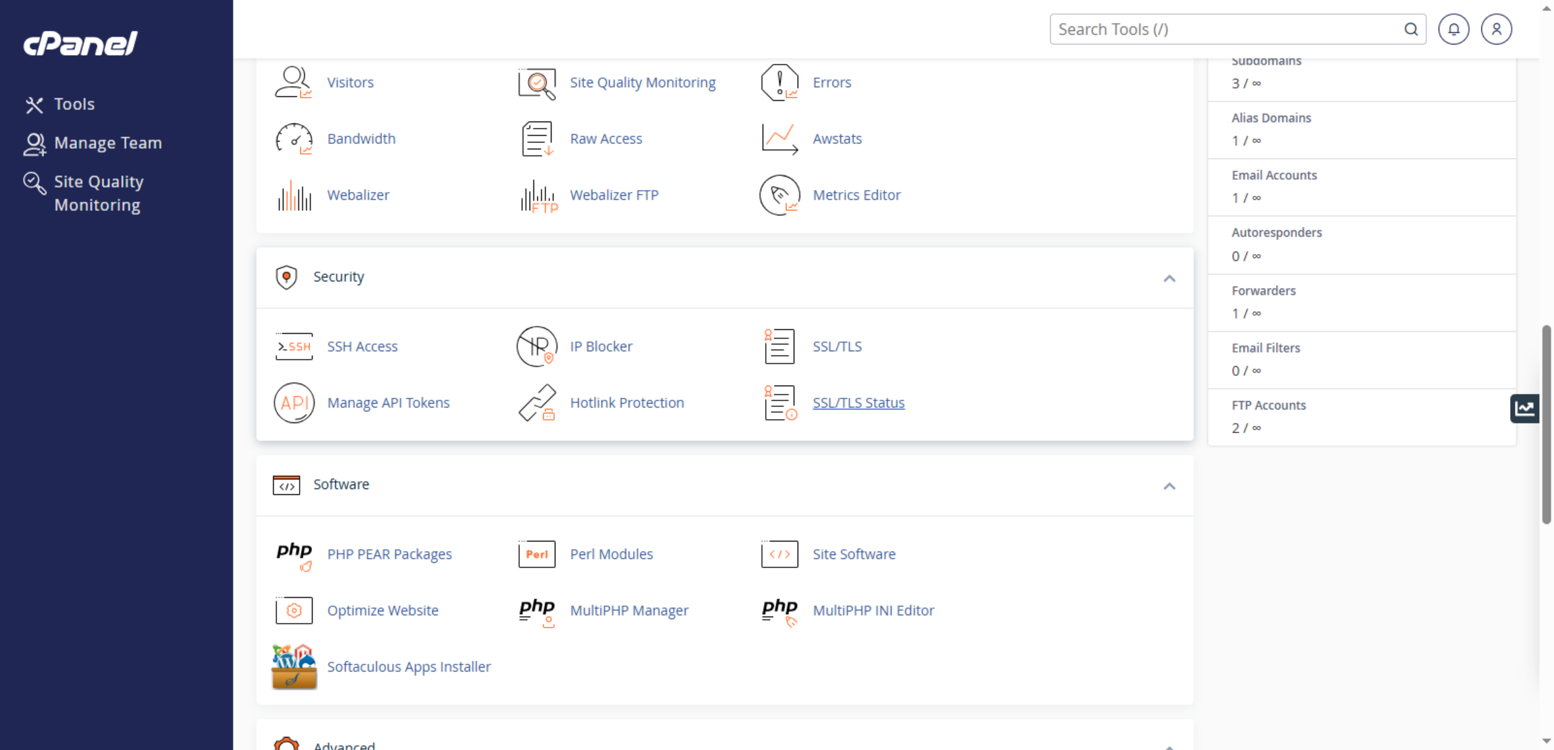This screenshot has height=750, width=1554.
Task: Collapse the Security section
Action: (1169, 278)
